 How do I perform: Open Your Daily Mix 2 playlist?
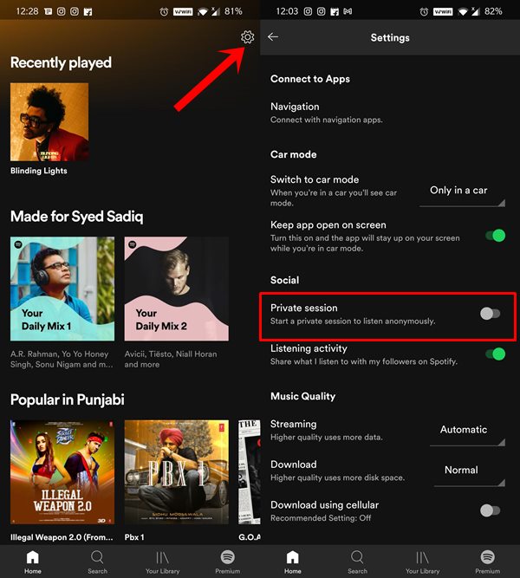click(x=176, y=289)
